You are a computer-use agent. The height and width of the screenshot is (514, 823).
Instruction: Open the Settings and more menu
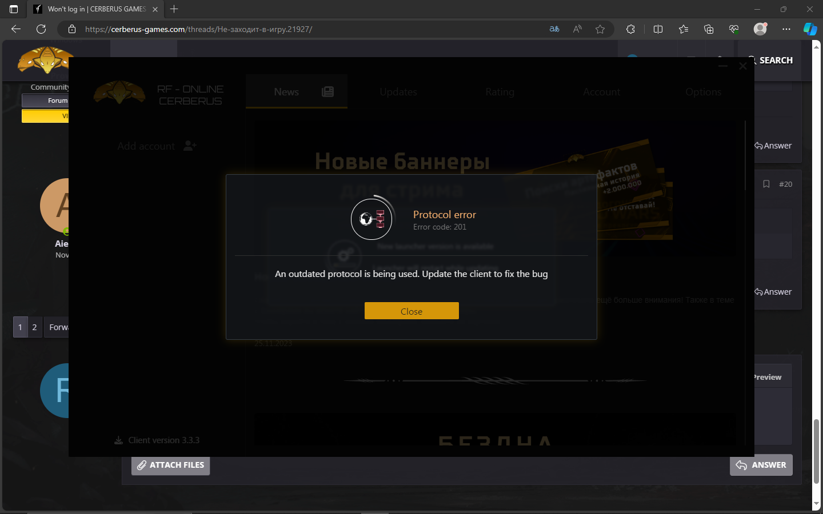point(786,29)
